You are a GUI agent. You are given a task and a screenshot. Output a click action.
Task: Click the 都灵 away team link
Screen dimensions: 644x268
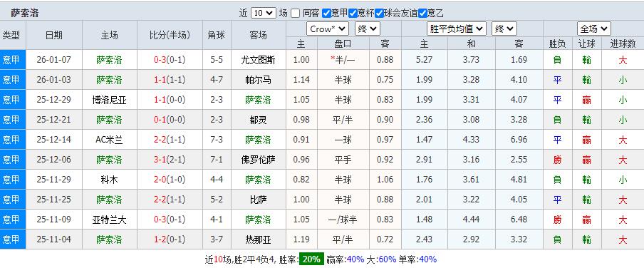258,120
